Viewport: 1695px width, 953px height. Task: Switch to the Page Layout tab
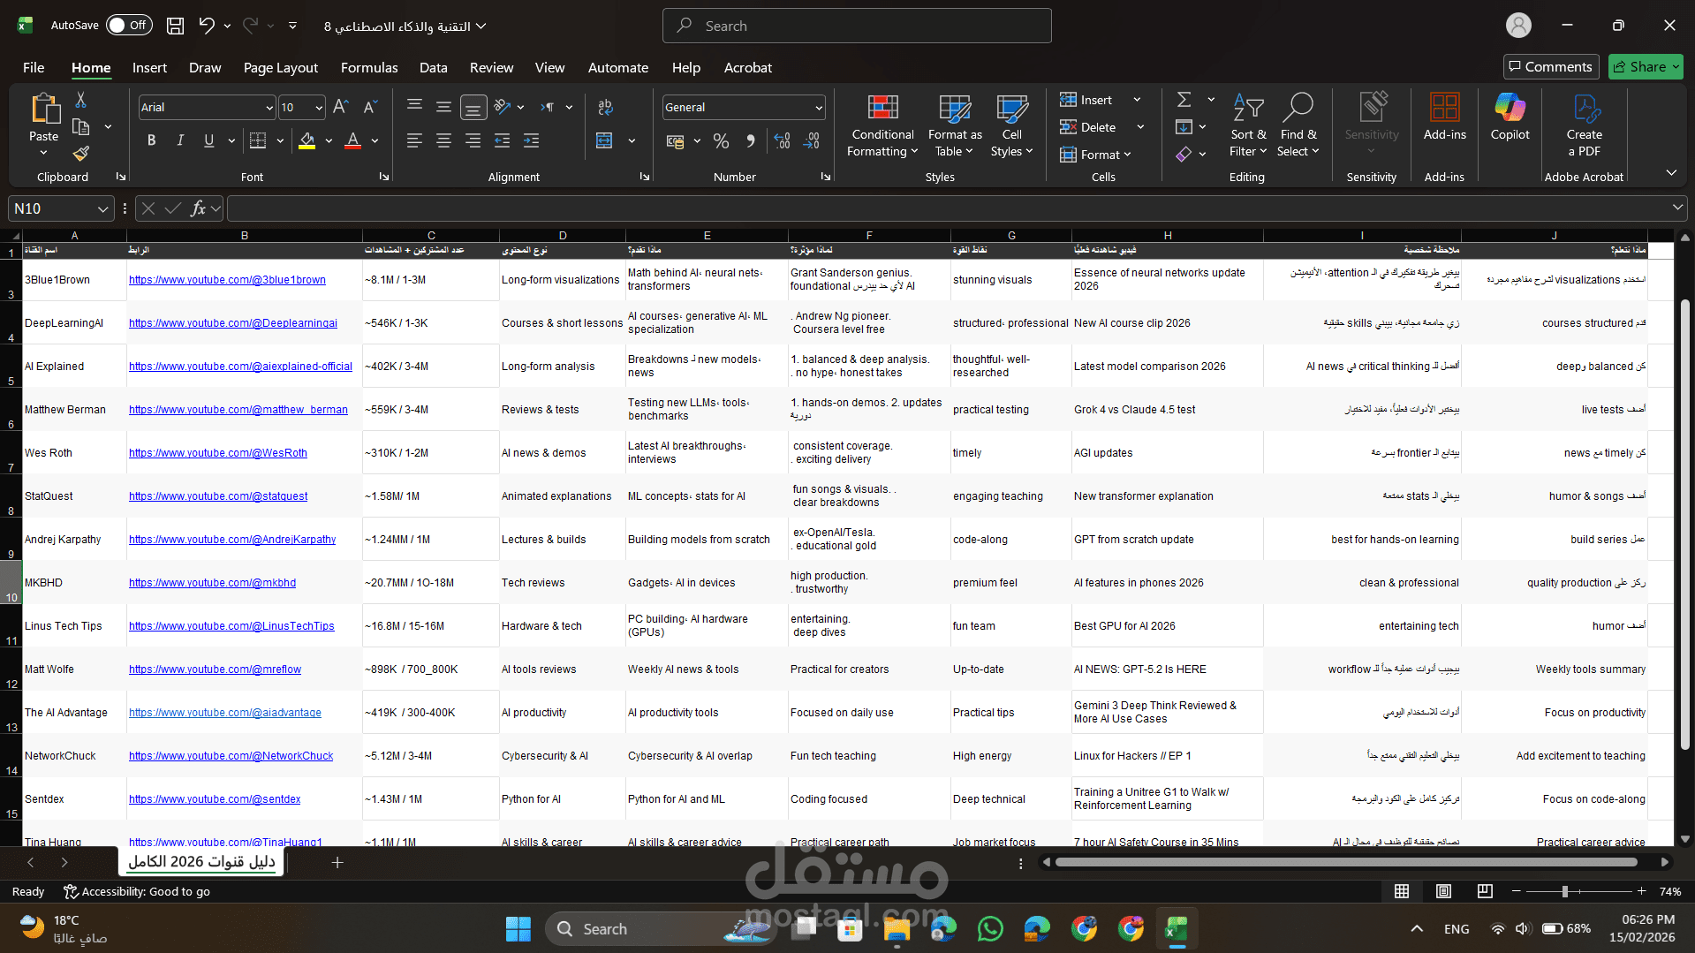click(281, 67)
